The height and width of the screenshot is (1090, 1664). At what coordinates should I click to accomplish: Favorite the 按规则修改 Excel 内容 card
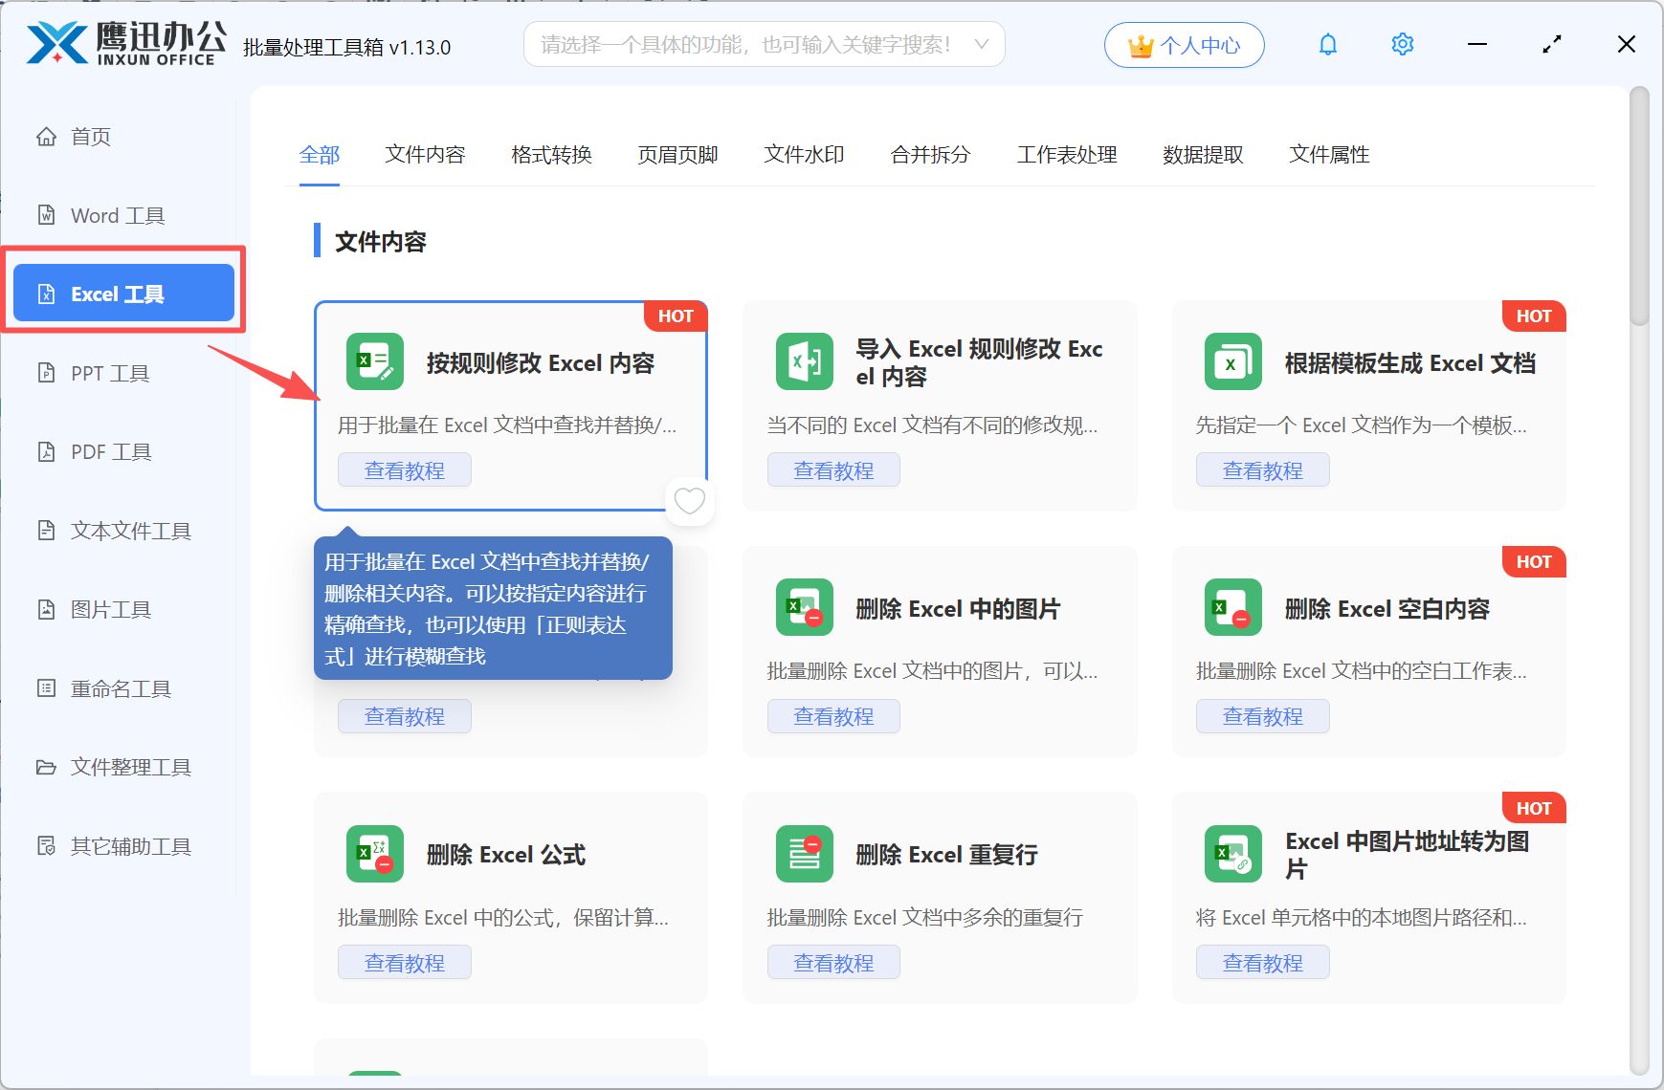pos(689,501)
